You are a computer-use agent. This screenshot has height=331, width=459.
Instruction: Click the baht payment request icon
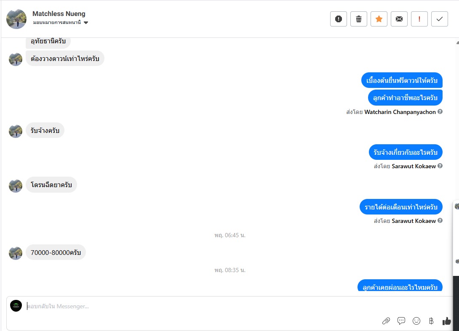click(431, 321)
